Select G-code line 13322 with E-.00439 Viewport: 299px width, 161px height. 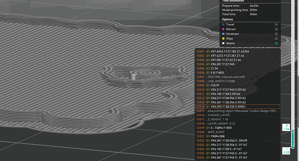237,141
